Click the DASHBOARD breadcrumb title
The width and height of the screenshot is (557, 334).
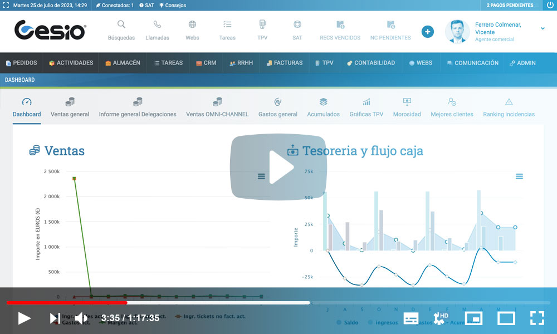(20, 80)
